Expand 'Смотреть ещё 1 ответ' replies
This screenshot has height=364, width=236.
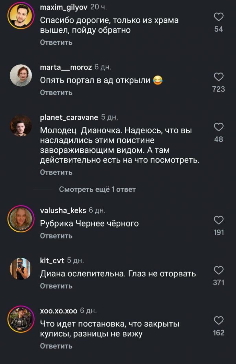(97, 189)
